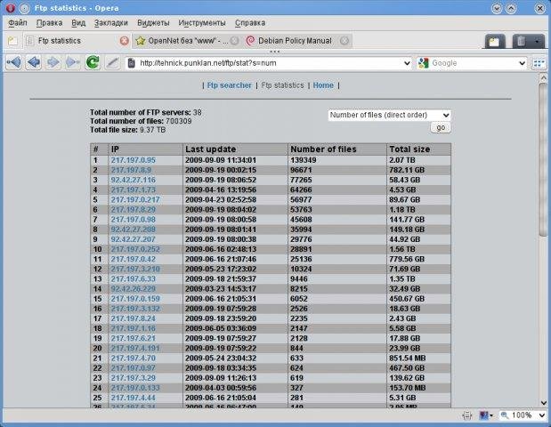Open Number of files sort dropdown
This screenshot has height=427, width=551.
[389, 115]
